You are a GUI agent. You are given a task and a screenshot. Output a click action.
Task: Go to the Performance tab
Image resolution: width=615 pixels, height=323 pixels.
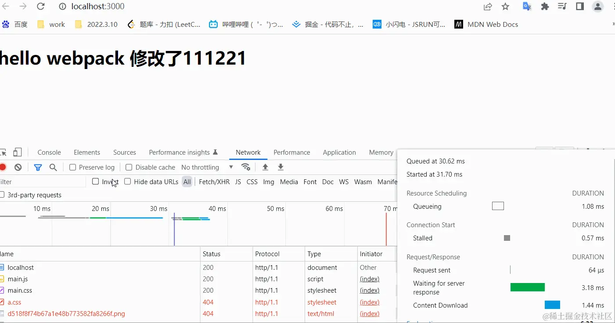click(x=292, y=152)
